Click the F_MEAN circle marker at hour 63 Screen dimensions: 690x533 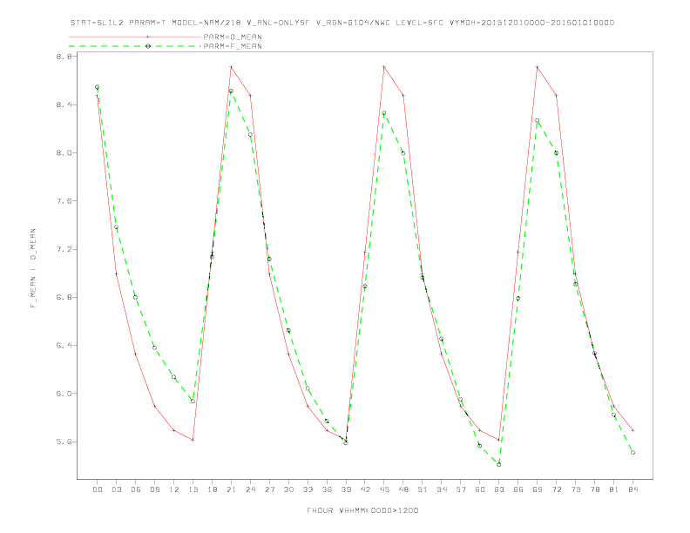click(499, 464)
